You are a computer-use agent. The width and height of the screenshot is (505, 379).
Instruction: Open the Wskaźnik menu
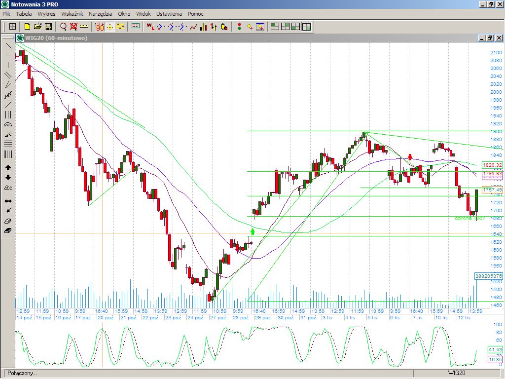72,14
